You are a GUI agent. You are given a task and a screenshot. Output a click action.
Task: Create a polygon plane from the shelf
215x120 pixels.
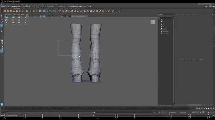coord(20,11)
